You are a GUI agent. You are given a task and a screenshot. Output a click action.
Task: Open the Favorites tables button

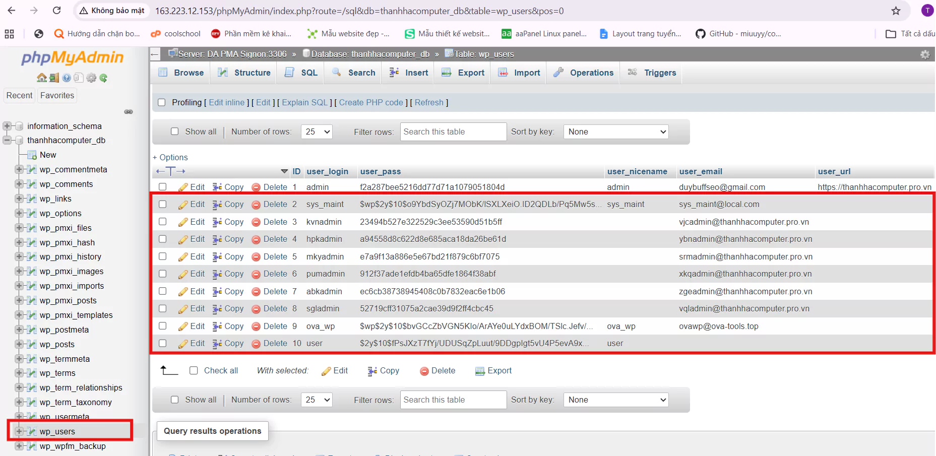pyautogui.click(x=57, y=95)
